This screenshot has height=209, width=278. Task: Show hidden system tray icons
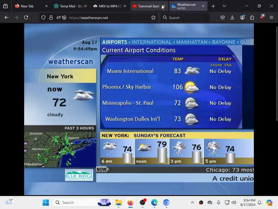click(x=192, y=202)
